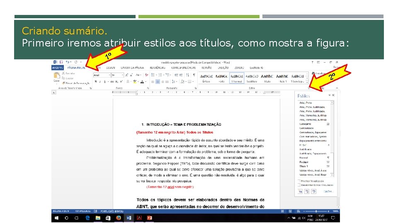Click the increase indent icon
398x224 pixels.
tap(181, 75)
